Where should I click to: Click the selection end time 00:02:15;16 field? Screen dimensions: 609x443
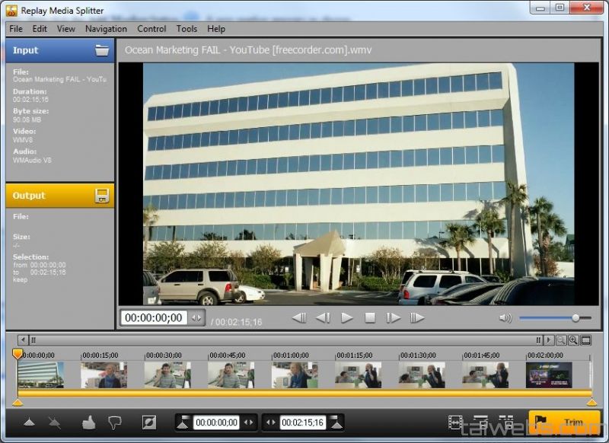pyautogui.click(x=302, y=422)
